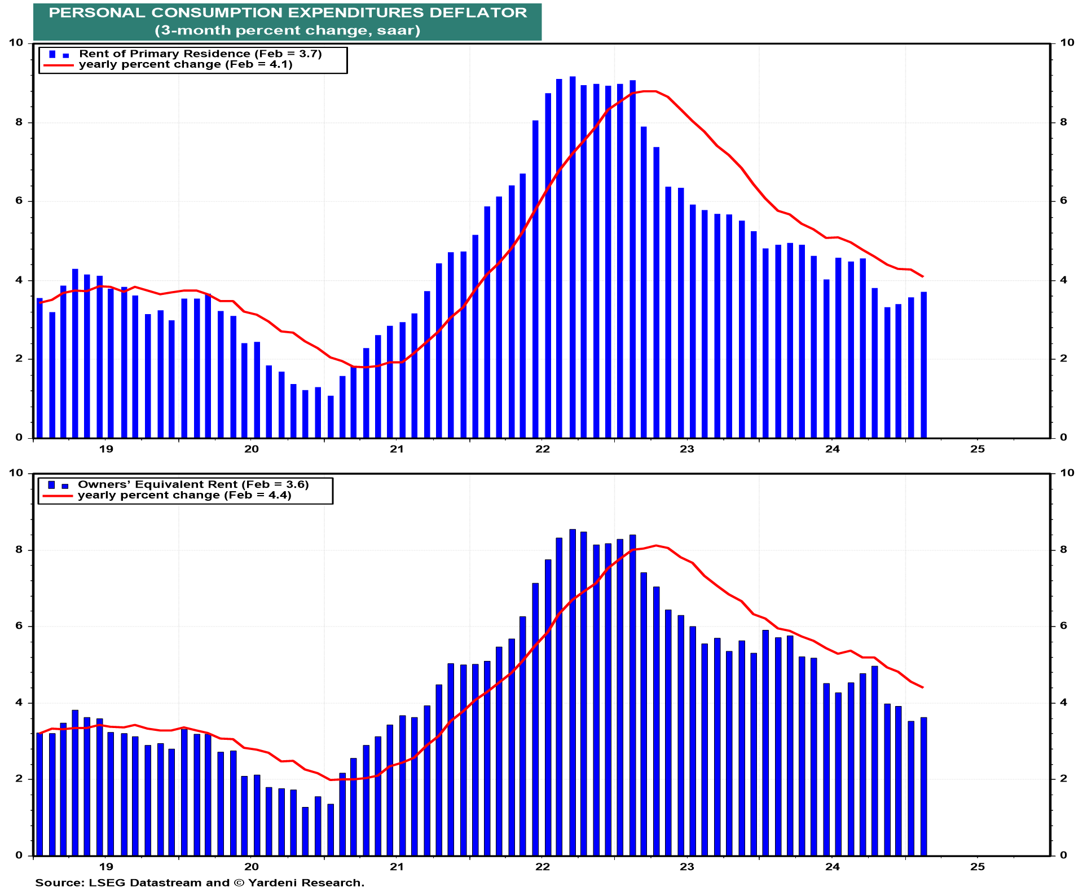Click the x-axis label 19 on top chart

[x=106, y=449]
